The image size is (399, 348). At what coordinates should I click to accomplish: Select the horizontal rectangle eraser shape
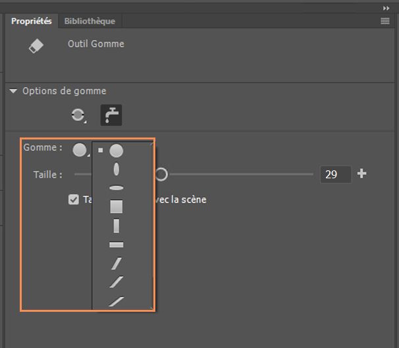tap(117, 245)
